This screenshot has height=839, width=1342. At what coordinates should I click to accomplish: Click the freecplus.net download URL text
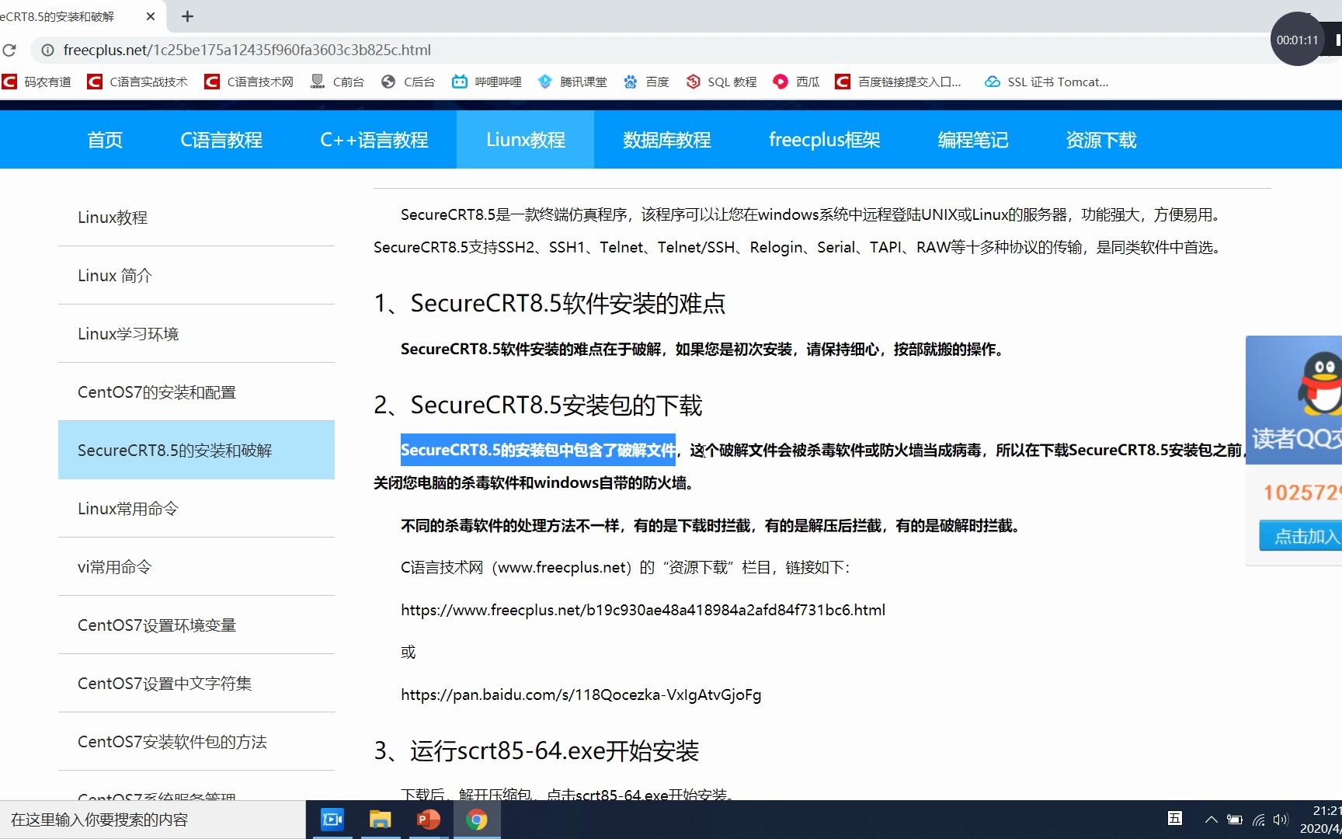pos(643,610)
